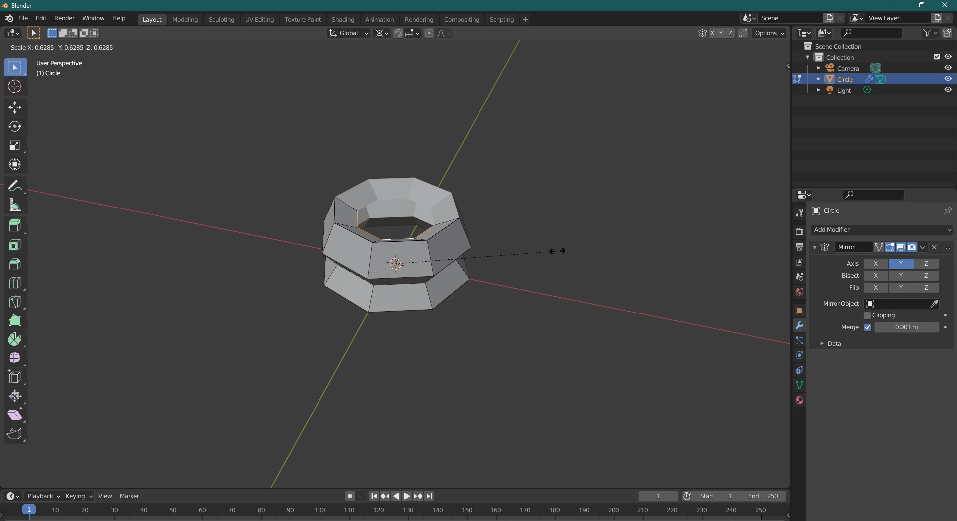Image resolution: width=957 pixels, height=521 pixels.
Task: Open the Render properties tab
Action: [x=799, y=231]
